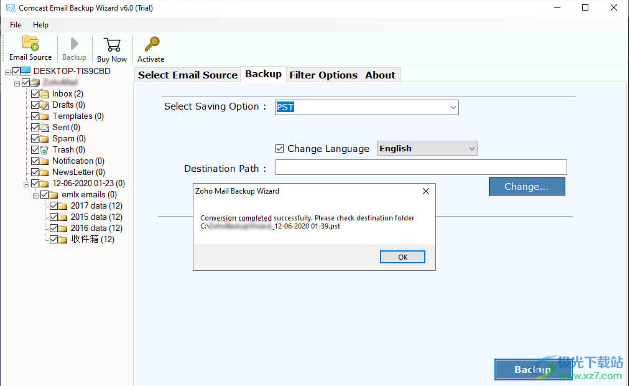Uncheck the DESKTOP-TIS9CBD root checkbox
The width and height of the screenshot is (630, 386).
click(16, 71)
